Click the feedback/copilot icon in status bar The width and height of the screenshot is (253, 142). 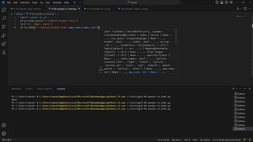pos(245,140)
